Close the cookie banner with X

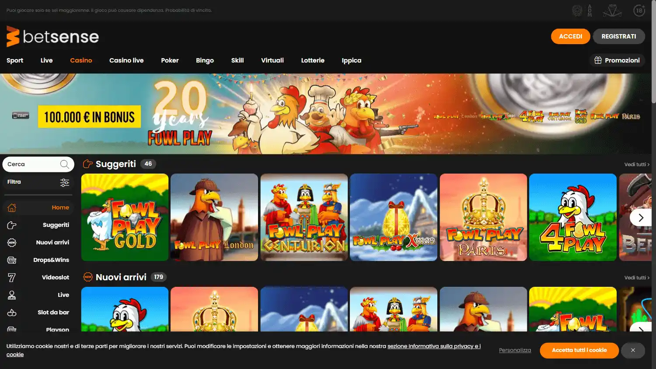[633, 350]
